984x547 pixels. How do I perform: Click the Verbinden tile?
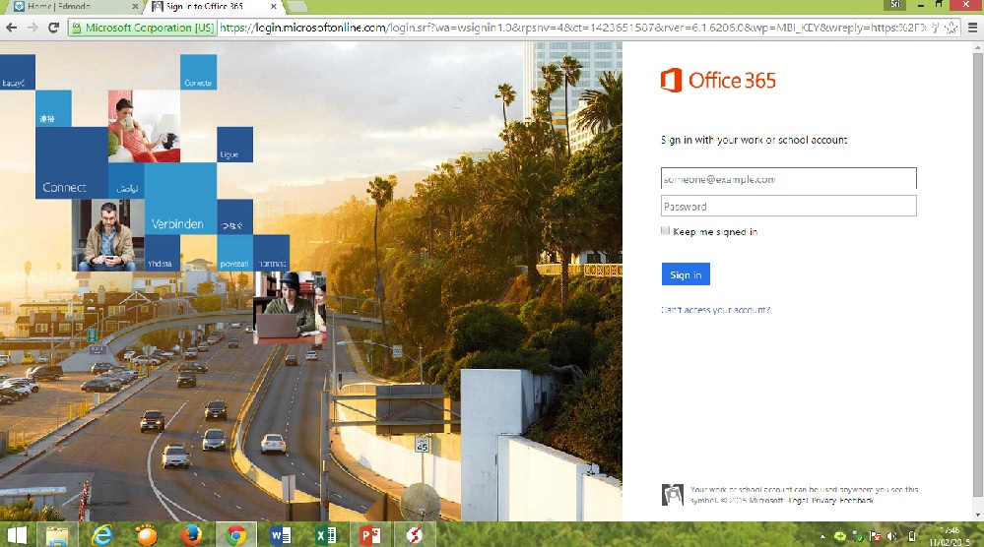(180, 200)
